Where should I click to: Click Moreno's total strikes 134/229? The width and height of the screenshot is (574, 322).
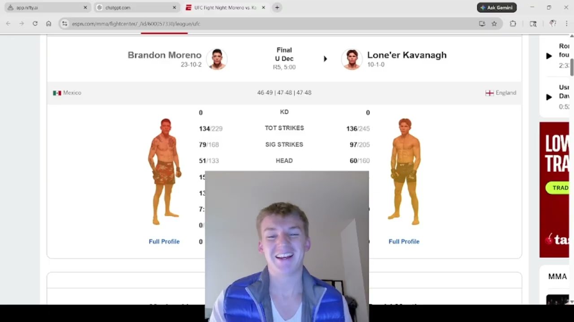(211, 129)
